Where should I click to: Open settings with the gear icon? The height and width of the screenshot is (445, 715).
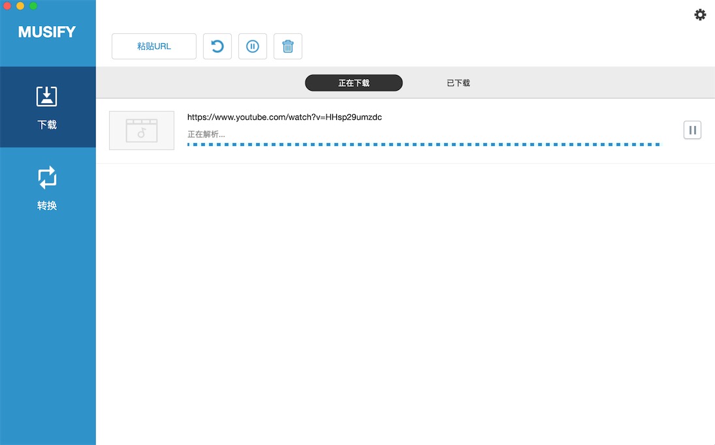pos(700,14)
